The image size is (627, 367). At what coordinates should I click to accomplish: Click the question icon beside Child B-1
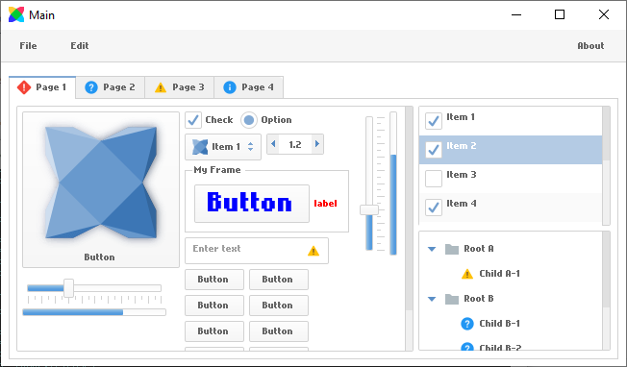pyautogui.click(x=467, y=324)
